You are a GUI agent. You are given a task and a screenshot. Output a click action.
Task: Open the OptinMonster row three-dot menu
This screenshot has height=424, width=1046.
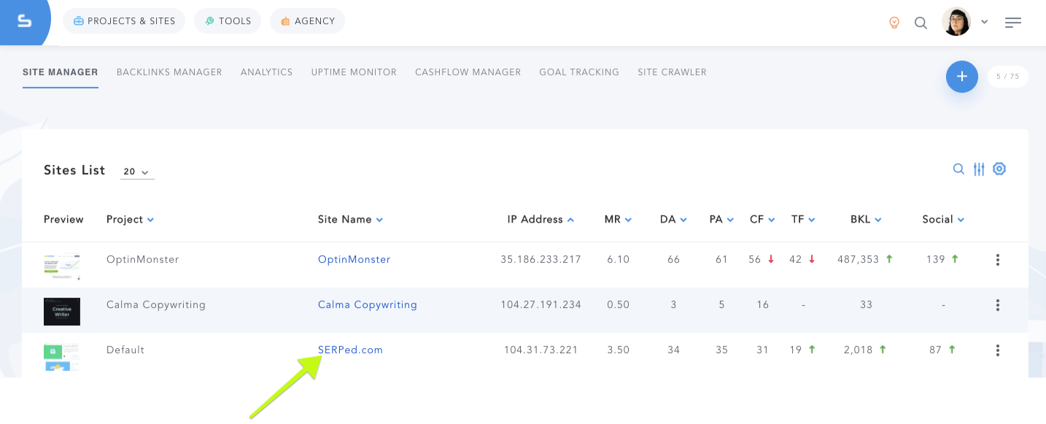point(997,260)
